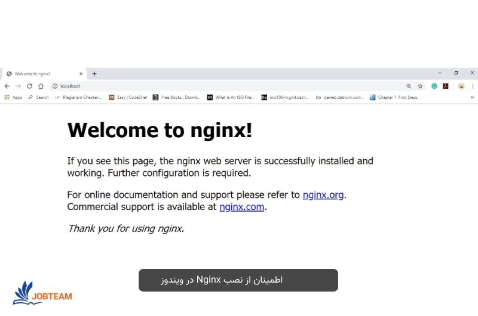
Task: Open the Plagiarism Checker bookmark
Action: 78,97
